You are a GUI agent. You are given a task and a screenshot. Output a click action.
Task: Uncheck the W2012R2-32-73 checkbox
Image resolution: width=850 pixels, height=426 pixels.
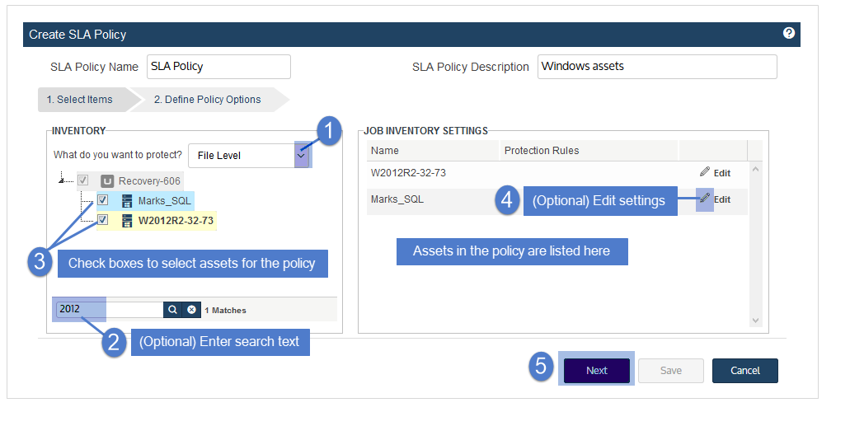tap(102, 219)
